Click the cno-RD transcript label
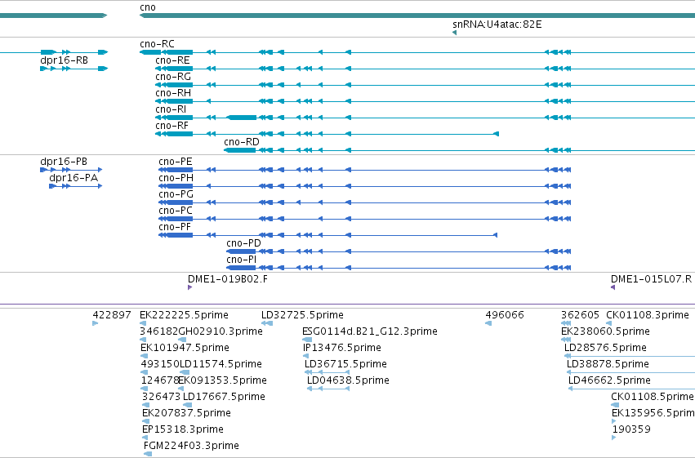695x458 pixels. point(242,142)
